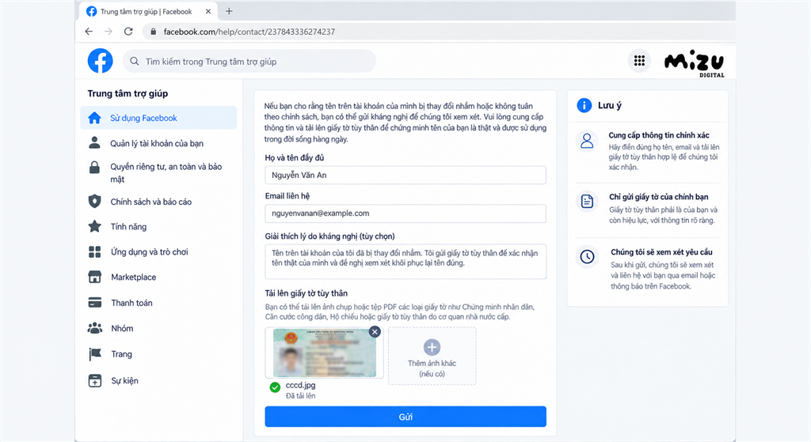Click the Họ và tên đầy đủ field
Image resolution: width=811 pixels, height=442 pixels.
[x=405, y=175]
